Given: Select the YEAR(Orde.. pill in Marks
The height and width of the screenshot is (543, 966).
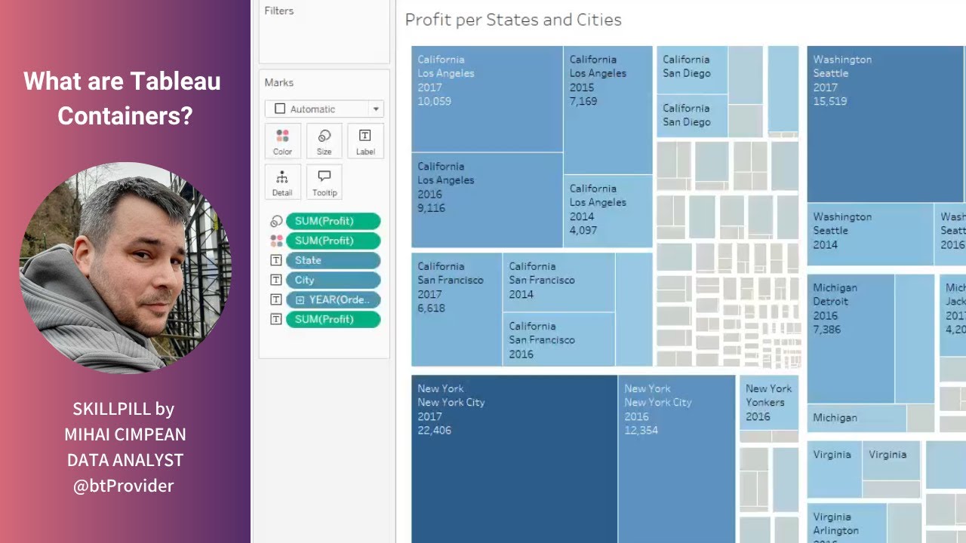Looking at the screenshot, I should 333,299.
